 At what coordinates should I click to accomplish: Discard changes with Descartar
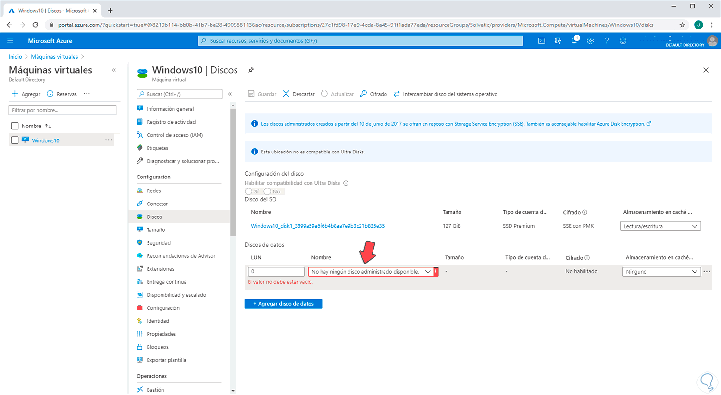pos(298,94)
